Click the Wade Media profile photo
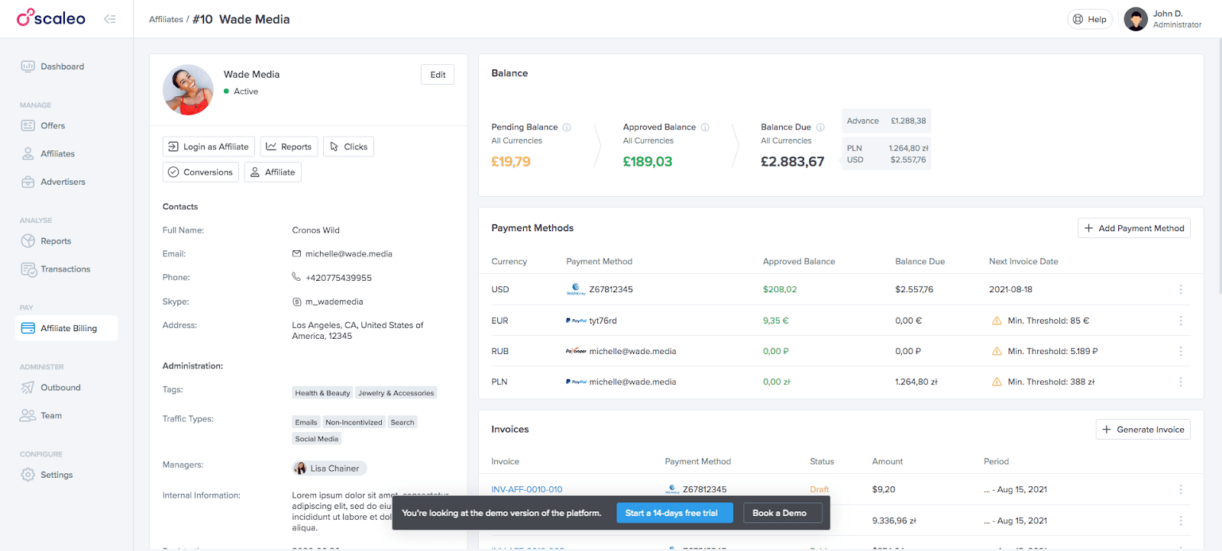The width and height of the screenshot is (1222, 551). [188, 90]
